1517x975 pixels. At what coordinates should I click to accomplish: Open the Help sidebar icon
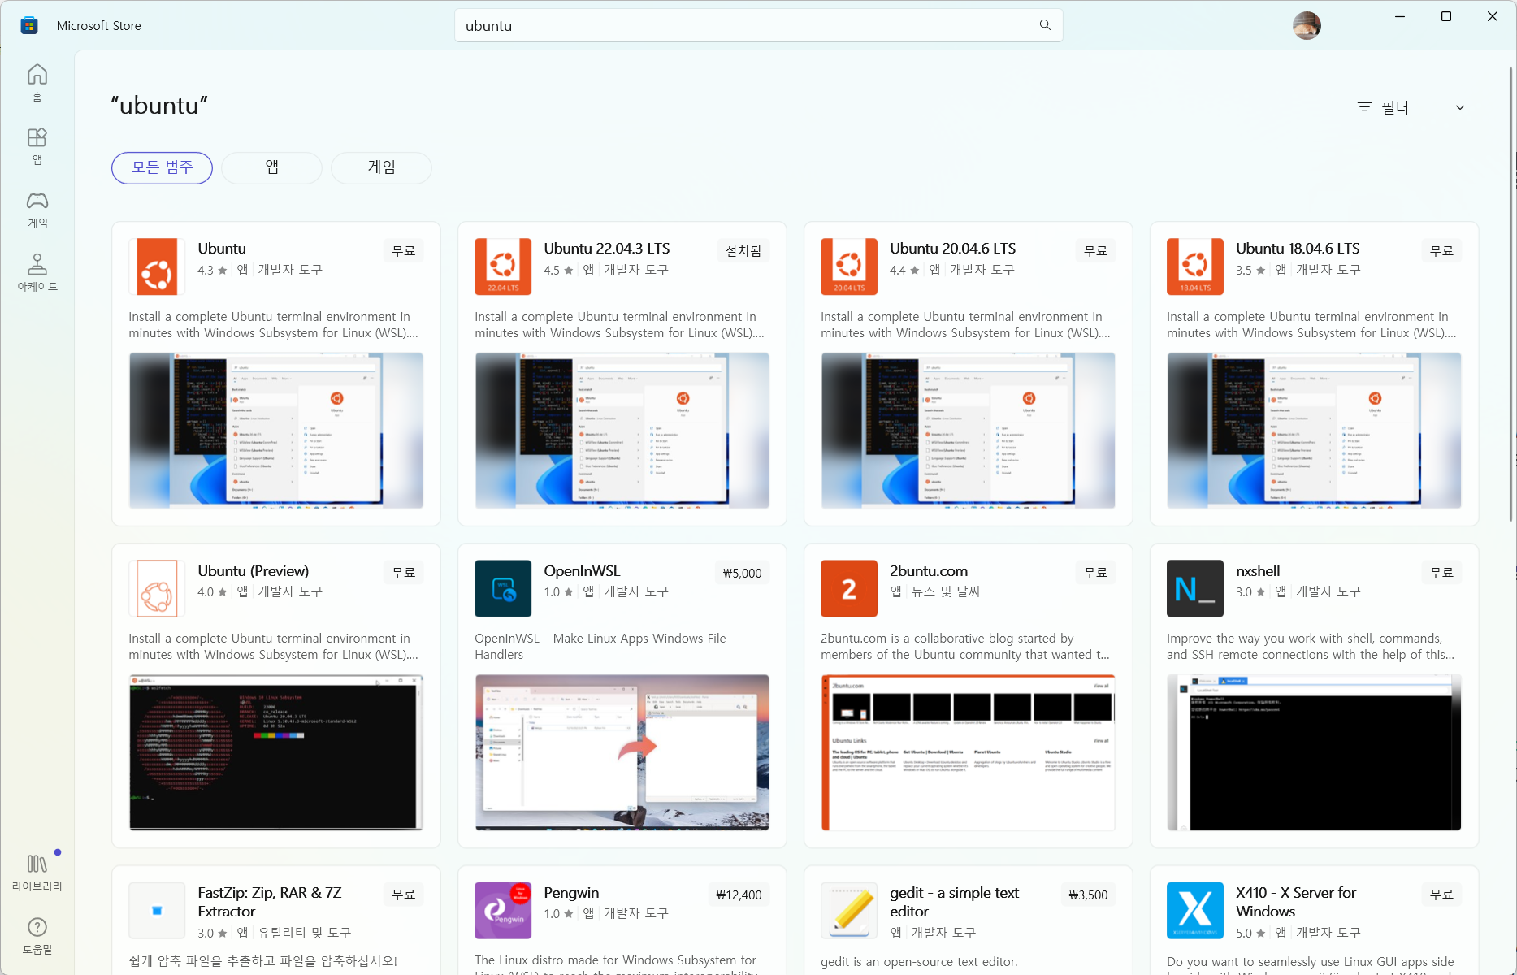pyautogui.click(x=37, y=936)
